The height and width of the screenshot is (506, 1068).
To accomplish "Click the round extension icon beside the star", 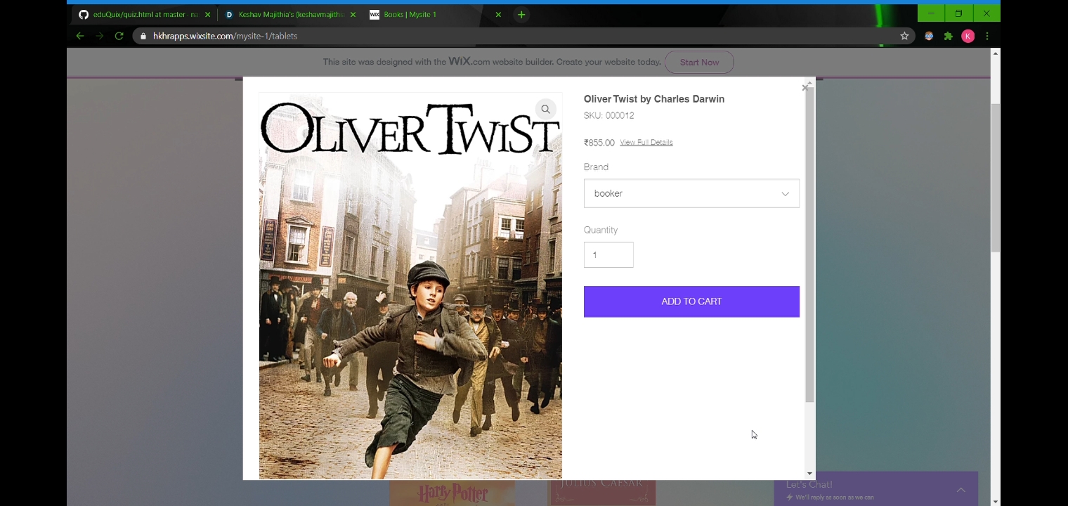I will coord(929,36).
